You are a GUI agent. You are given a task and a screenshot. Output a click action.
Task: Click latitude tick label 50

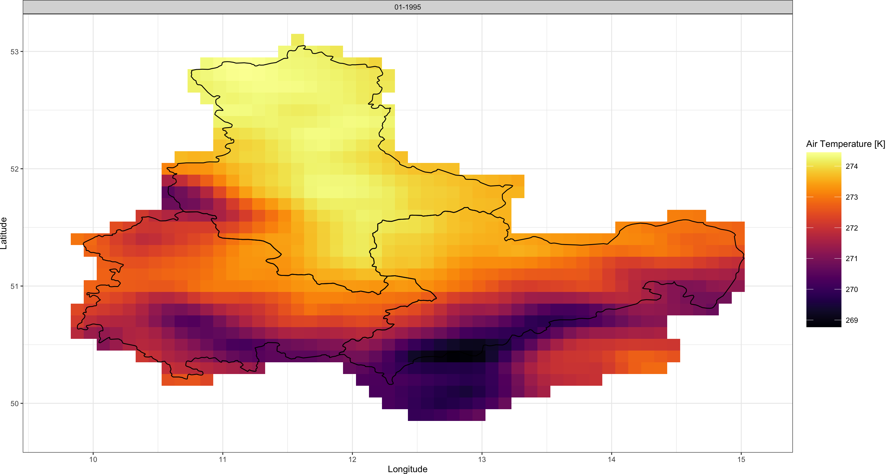pyautogui.click(x=15, y=403)
